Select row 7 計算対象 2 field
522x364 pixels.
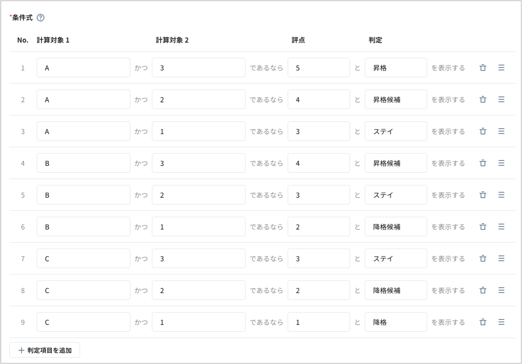pos(198,258)
